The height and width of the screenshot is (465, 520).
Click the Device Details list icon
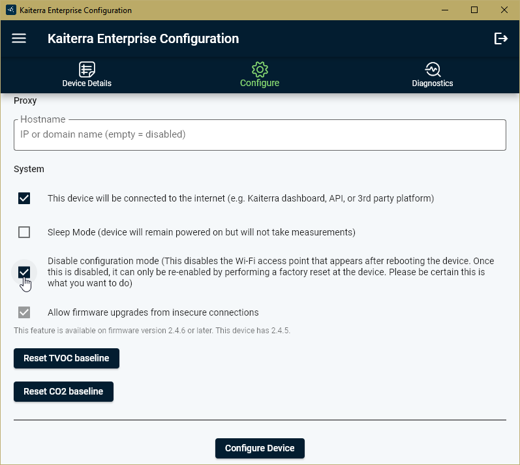(87, 69)
